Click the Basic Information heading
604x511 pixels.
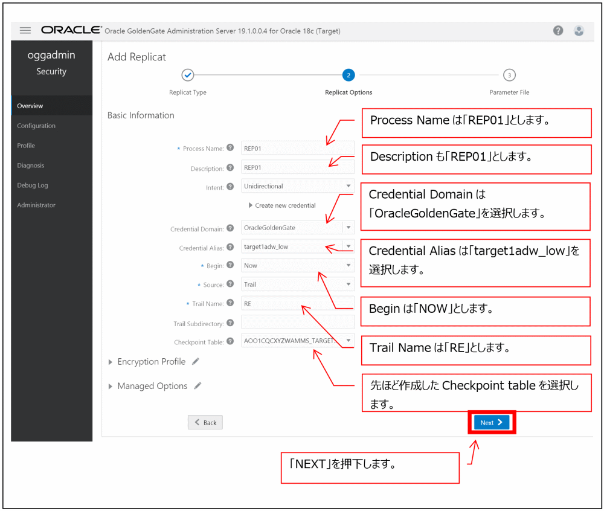pyautogui.click(x=141, y=115)
